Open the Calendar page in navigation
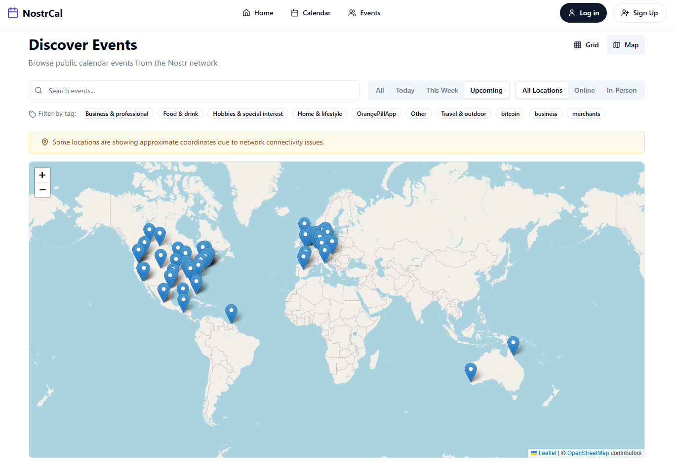The image size is (674, 463). (x=311, y=13)
